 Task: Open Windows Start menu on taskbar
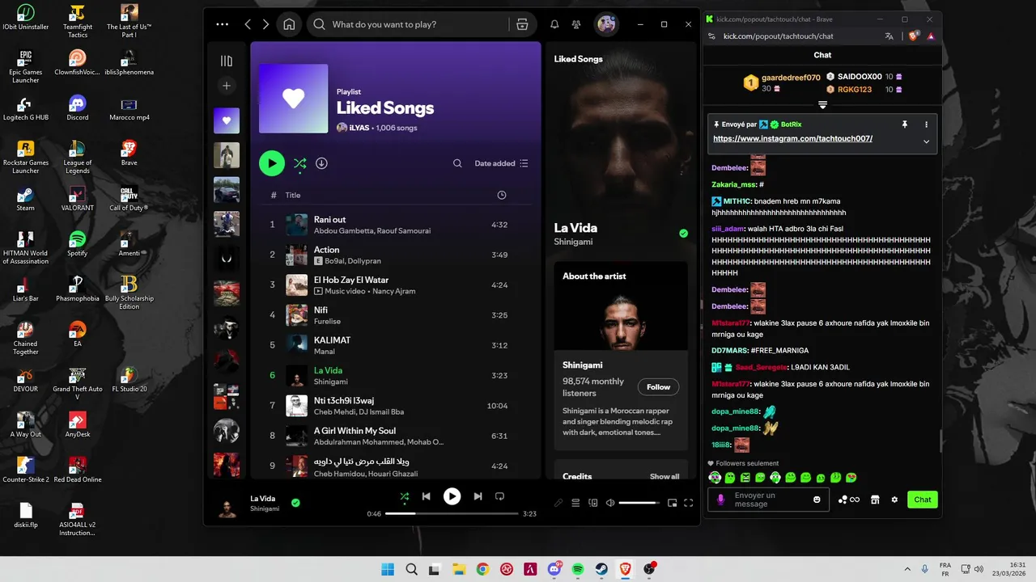coord(388,569)
